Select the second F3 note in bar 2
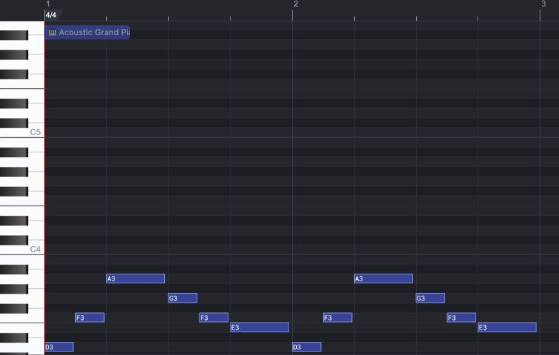This screenshot has width=559, height=355. click(461, 318)
